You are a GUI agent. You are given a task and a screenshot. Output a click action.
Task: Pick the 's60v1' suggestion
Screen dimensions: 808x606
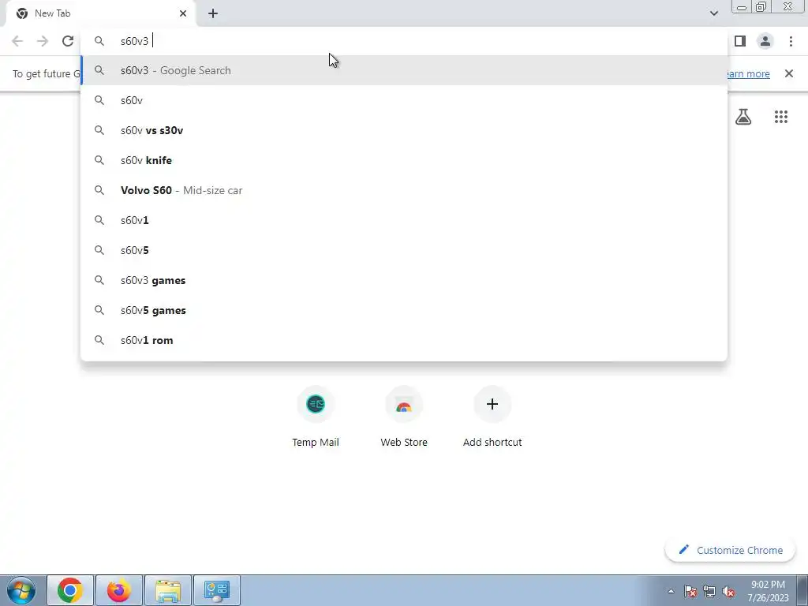point(404,220)
